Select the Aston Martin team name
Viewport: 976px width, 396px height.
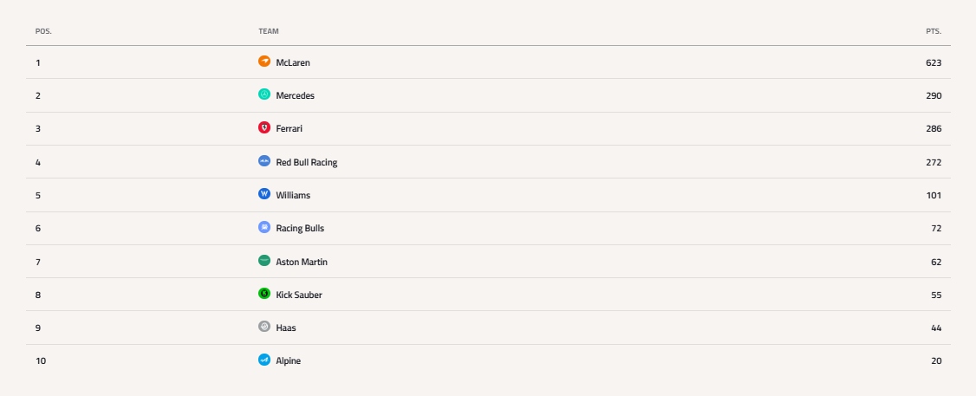pos(302,262)
